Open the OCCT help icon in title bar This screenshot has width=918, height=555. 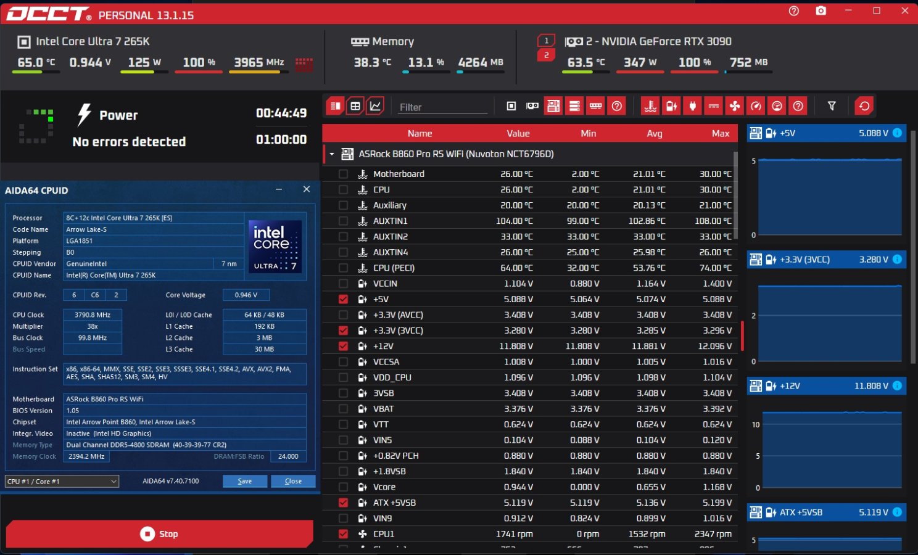click(x=794, y=11)
